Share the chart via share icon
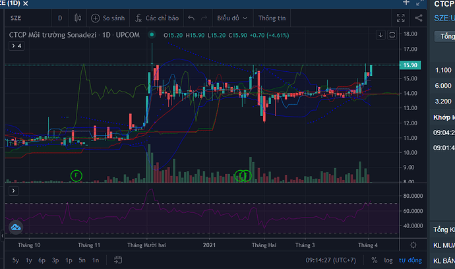The width and height of the screenshot is (455, 269). click(x=419, y=18)
